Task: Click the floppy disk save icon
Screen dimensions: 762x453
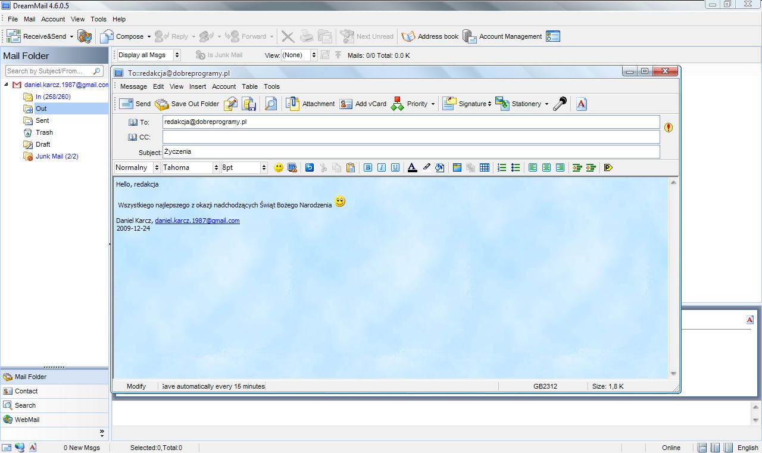Action: [249, 104]
